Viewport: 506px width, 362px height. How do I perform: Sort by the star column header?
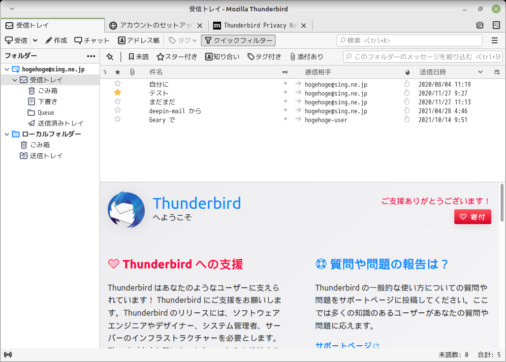click(x=118, y=72)
